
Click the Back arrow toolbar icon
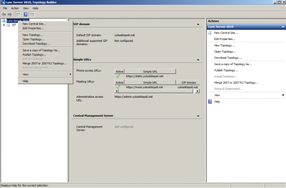[4, 14]
